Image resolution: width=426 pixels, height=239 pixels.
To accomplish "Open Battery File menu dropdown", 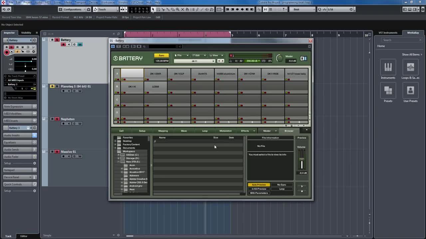I will pos(181,55).
